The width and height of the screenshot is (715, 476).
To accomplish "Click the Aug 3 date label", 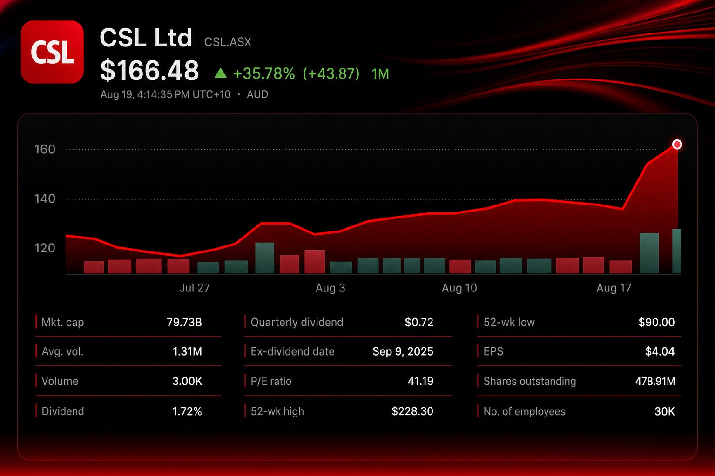I will click(x=331, y=288).
